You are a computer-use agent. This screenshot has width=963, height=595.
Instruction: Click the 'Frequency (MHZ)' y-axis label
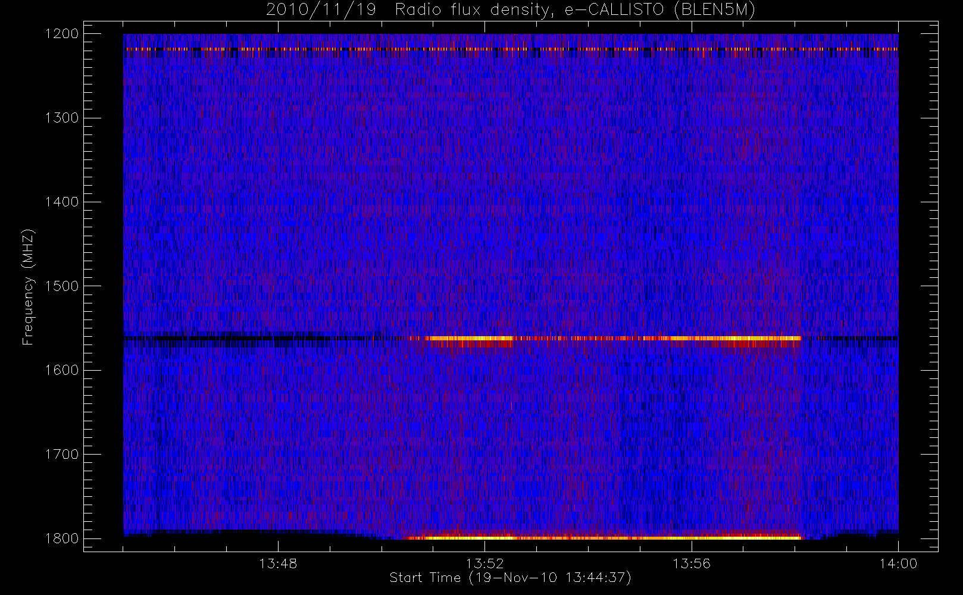pyautogui.click(x=28, y=287)
